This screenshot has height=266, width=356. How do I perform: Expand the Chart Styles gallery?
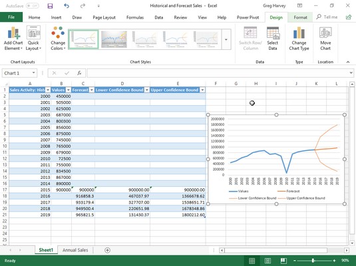226,39
